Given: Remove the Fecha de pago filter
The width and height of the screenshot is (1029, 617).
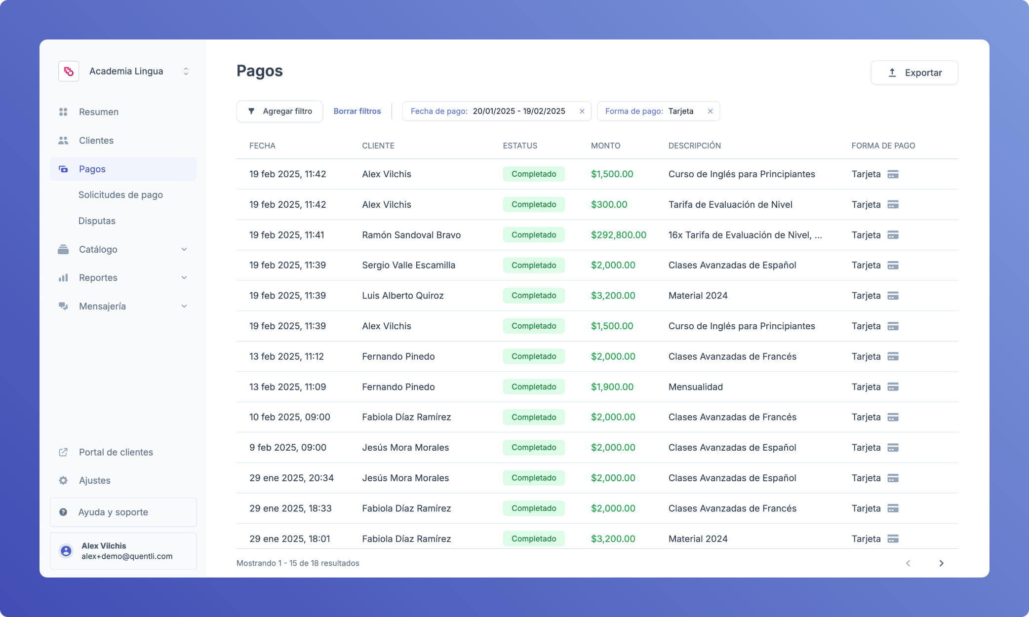Looking at the screenshot, I should tap(582, 112).
